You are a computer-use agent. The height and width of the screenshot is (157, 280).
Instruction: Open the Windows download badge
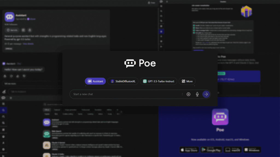click(252, 150)
